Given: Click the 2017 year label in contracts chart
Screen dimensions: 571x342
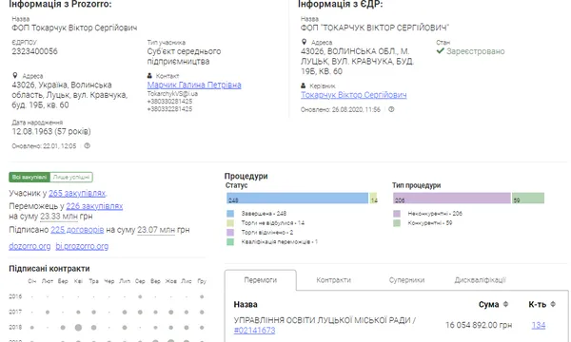Looking at the screenshot, I should [x=15, y=312].
